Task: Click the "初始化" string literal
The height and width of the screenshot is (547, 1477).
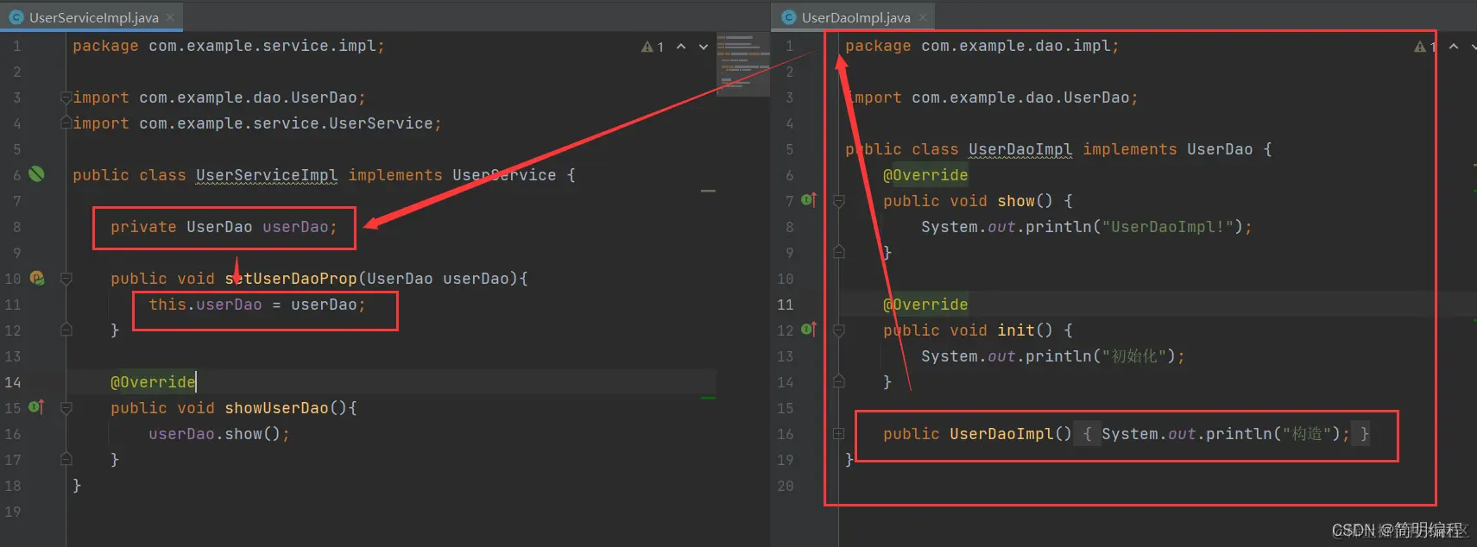Action: (1134, 356)
